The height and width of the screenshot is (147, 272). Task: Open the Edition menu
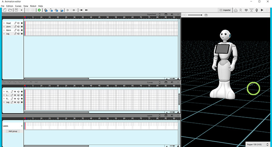click(10, 6)
